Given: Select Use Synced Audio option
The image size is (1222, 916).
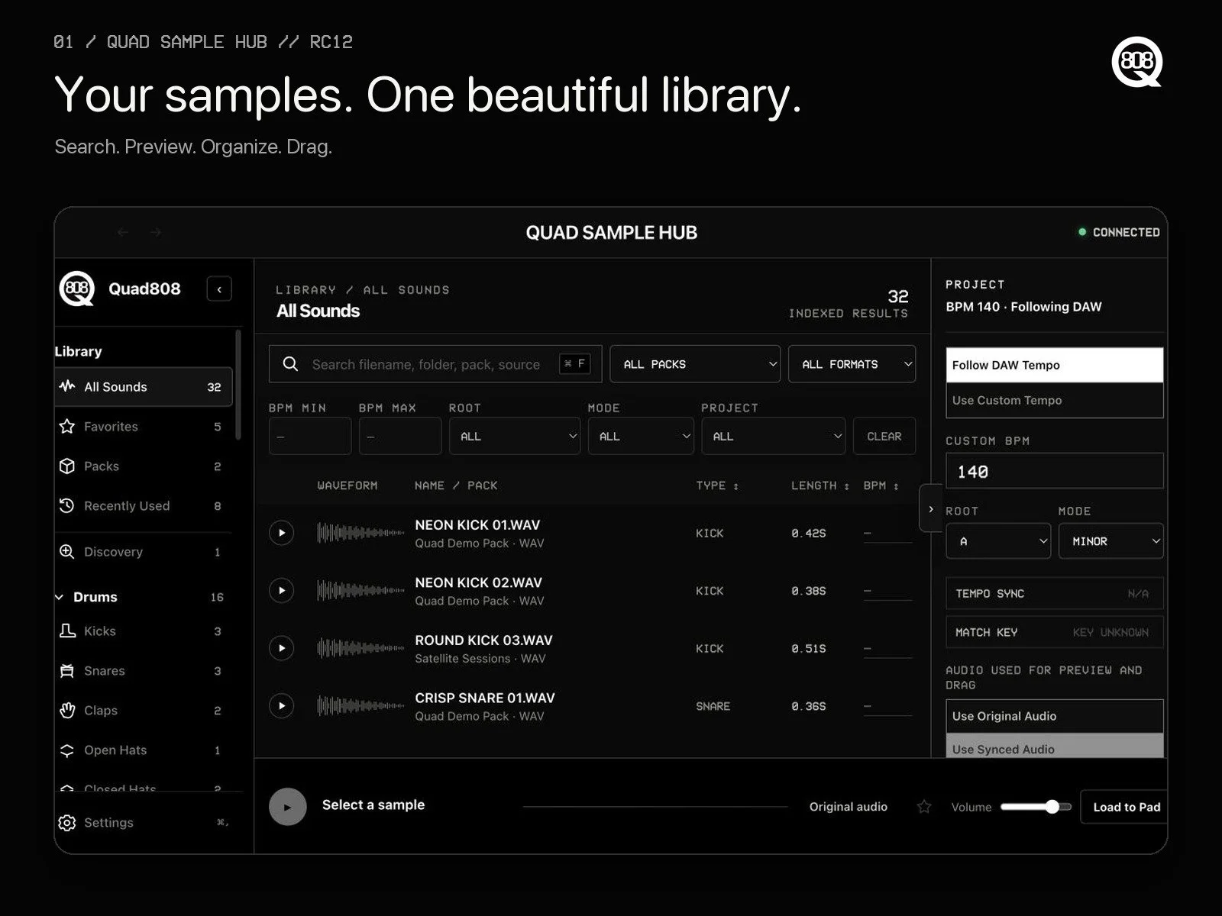Looking at the screenshot, I should click(1055, 747).
